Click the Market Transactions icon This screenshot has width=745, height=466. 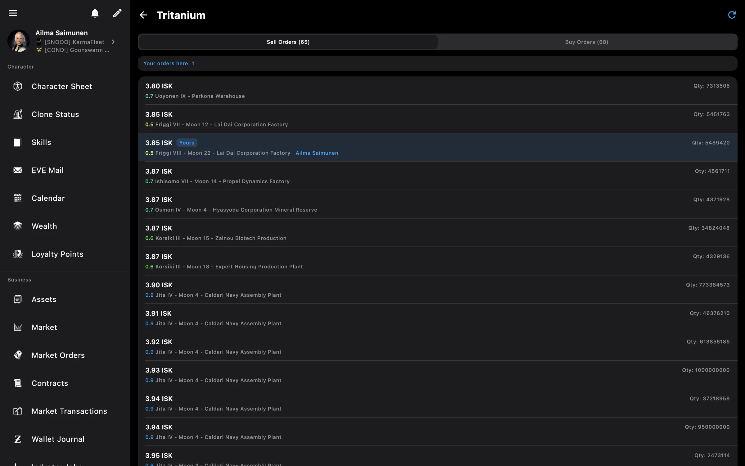(x=18, y=411)
